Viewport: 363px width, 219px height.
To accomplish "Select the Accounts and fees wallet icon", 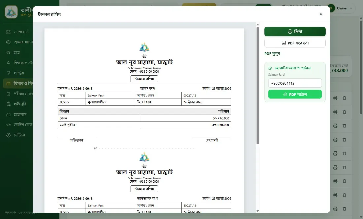I will (8, 83).
